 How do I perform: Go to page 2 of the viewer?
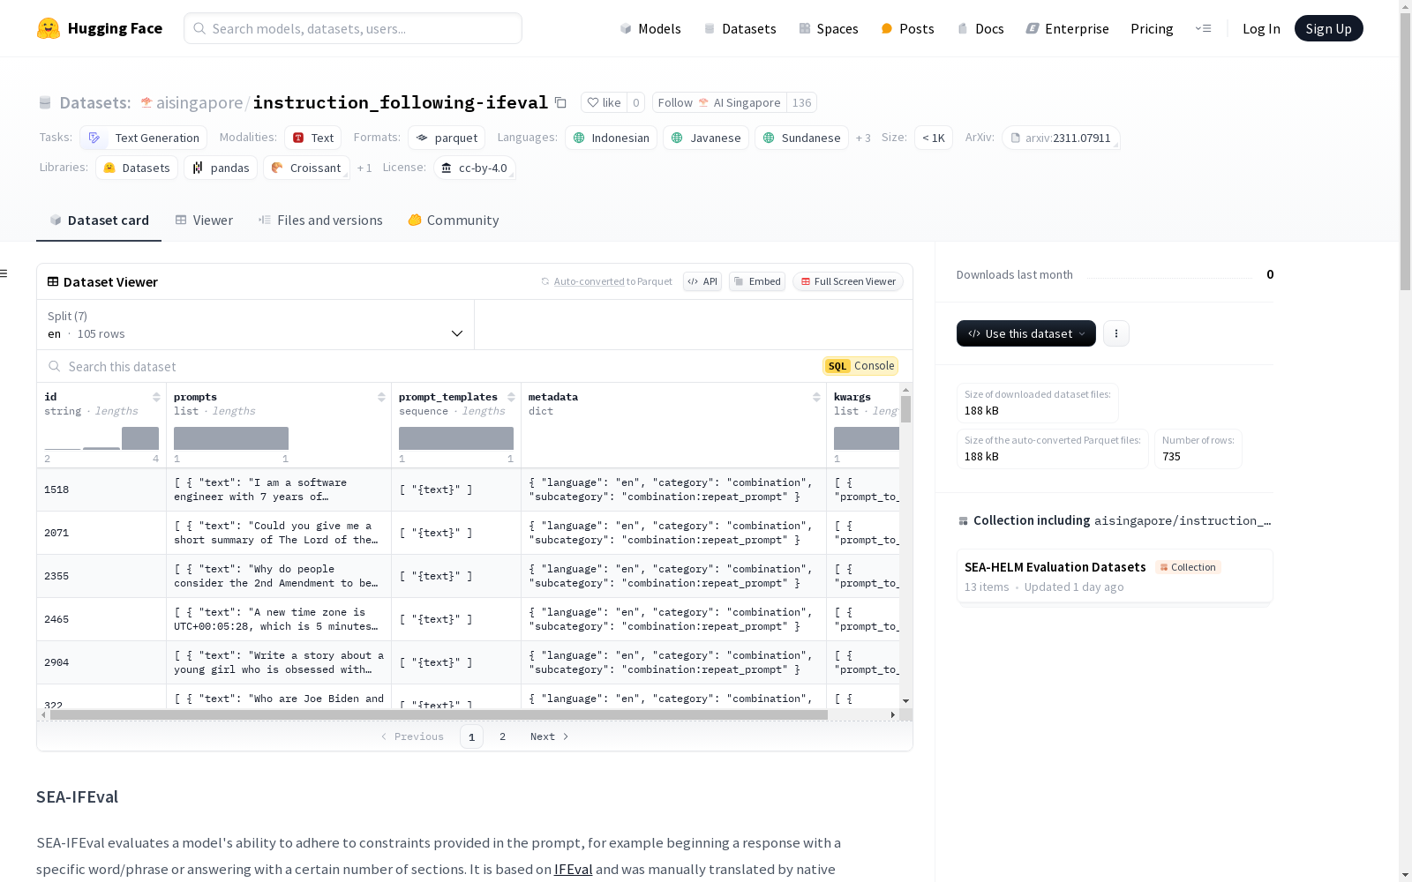coord(502,736)
